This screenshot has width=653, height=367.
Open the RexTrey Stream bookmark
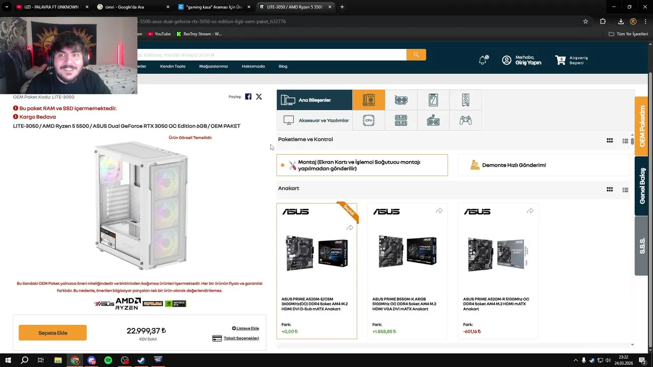pyautogui.click(x=199, y=34)
